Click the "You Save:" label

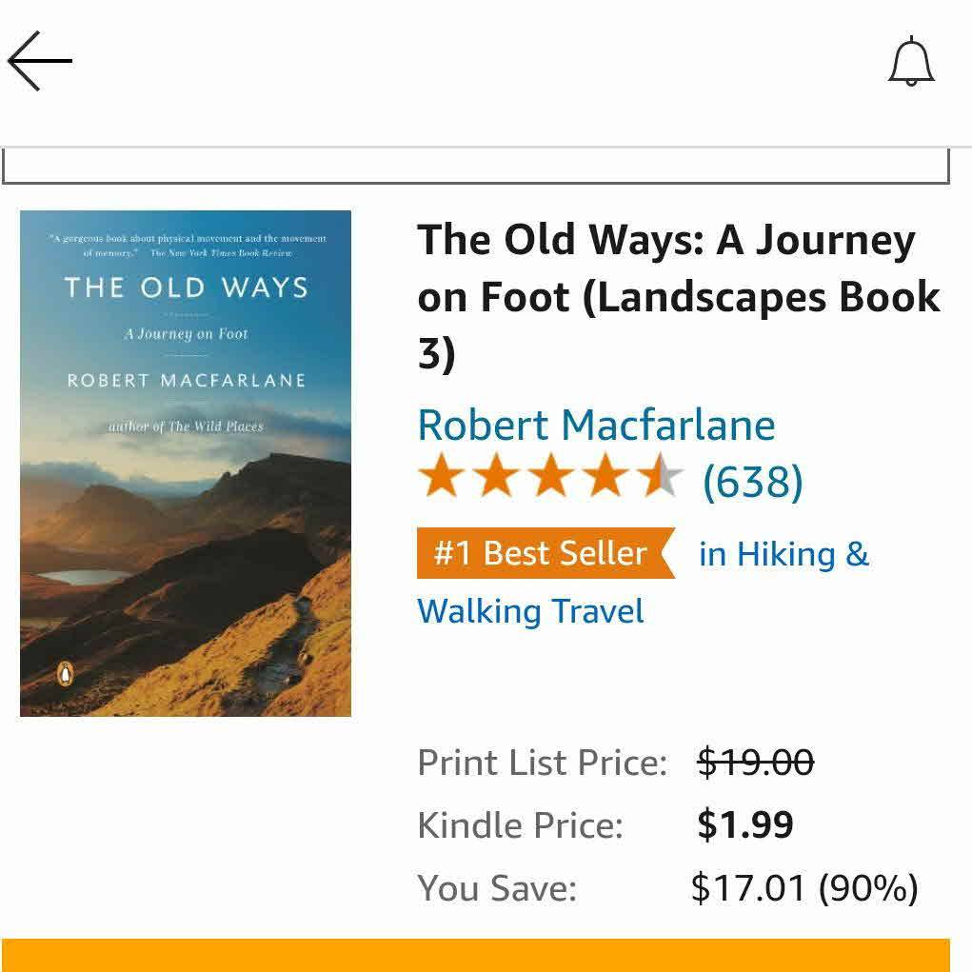497,888
